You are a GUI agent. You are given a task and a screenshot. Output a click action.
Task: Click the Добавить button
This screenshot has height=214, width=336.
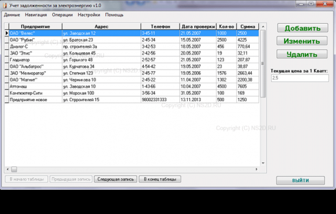click(302, 28)
